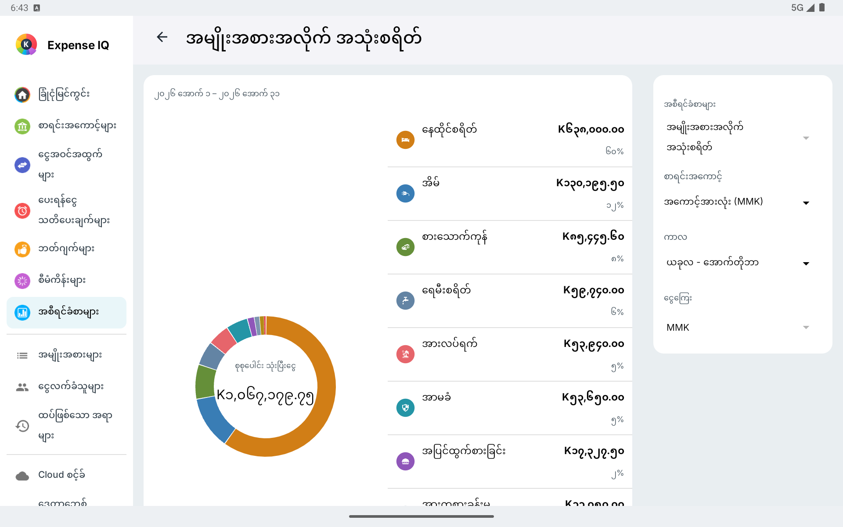The image size is (843, 527).
Task: Open the budgets orange icon
Action: pos(22,249)
